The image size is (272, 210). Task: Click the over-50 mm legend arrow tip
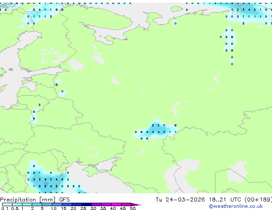click(136, 204)
